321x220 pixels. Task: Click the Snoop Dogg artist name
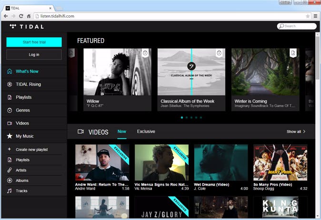pos(263,189)
